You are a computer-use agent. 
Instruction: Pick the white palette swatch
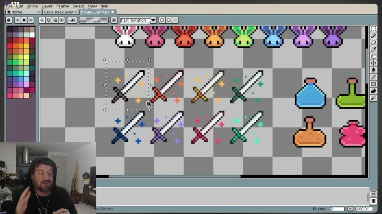(32, 35)
